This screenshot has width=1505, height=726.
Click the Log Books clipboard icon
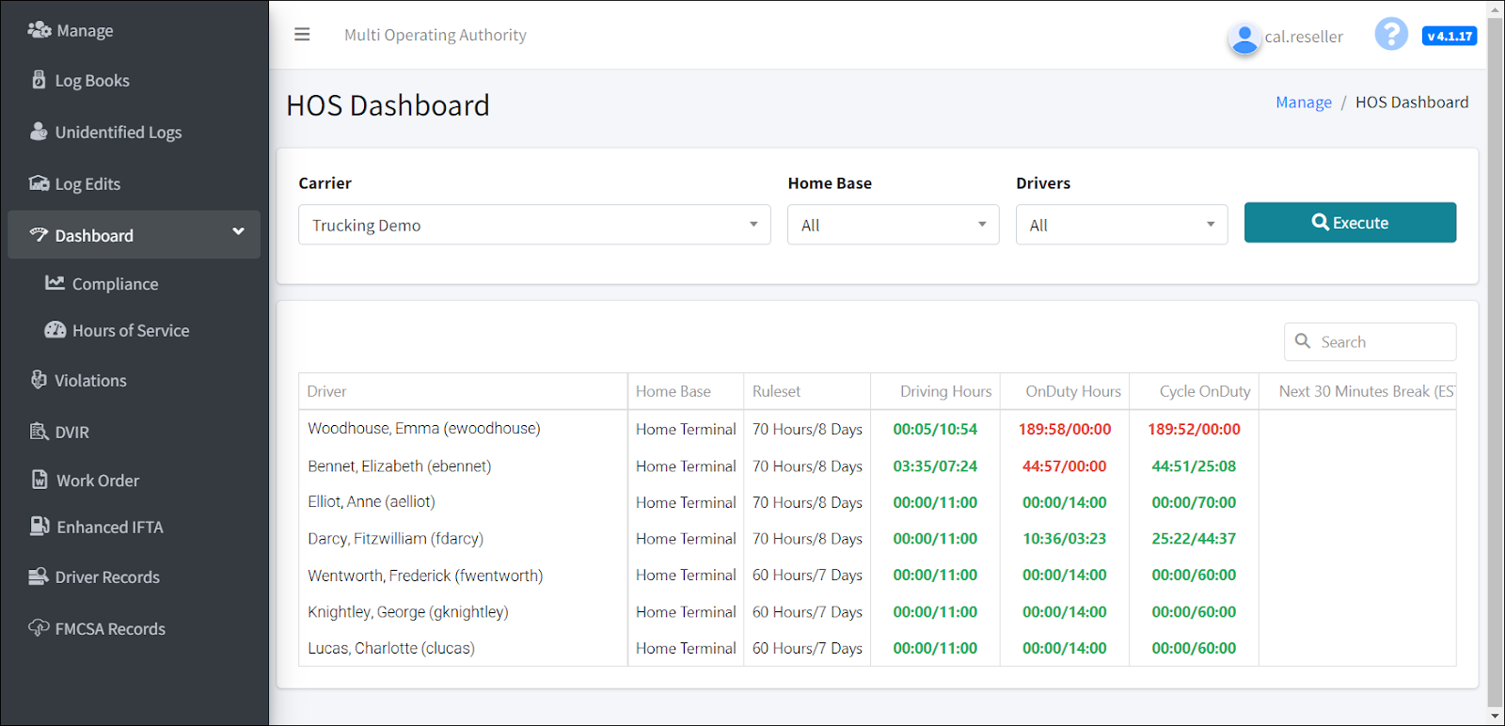[x=39, y=80]
